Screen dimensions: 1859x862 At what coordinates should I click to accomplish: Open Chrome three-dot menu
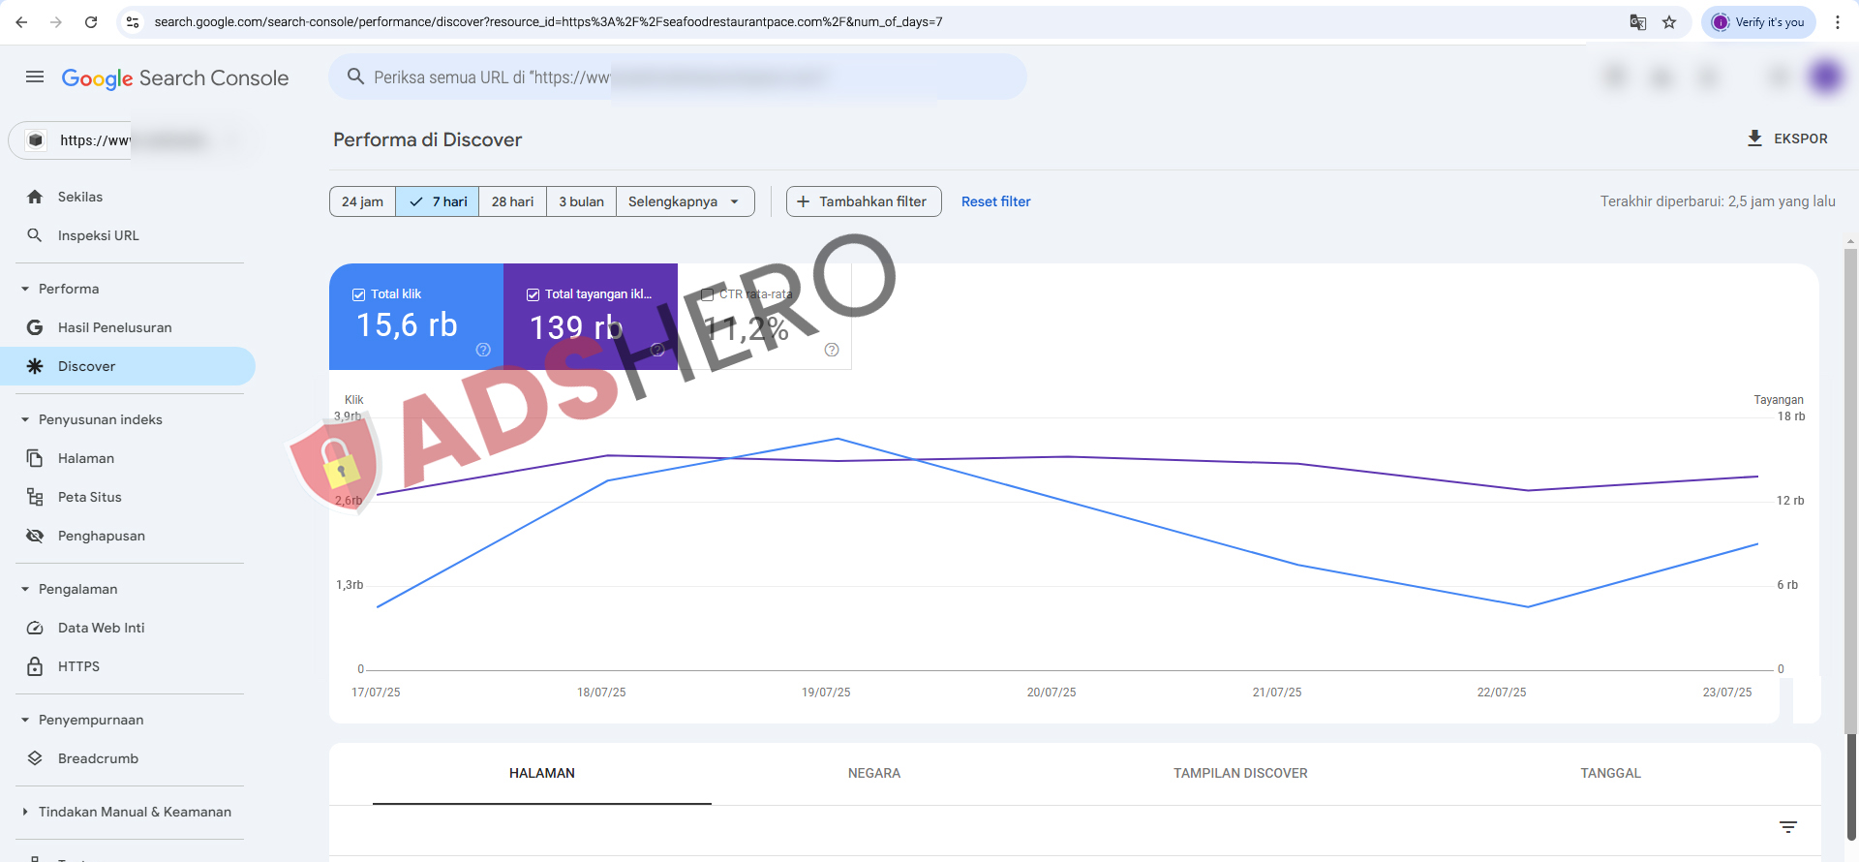[x=1838, y=22]
